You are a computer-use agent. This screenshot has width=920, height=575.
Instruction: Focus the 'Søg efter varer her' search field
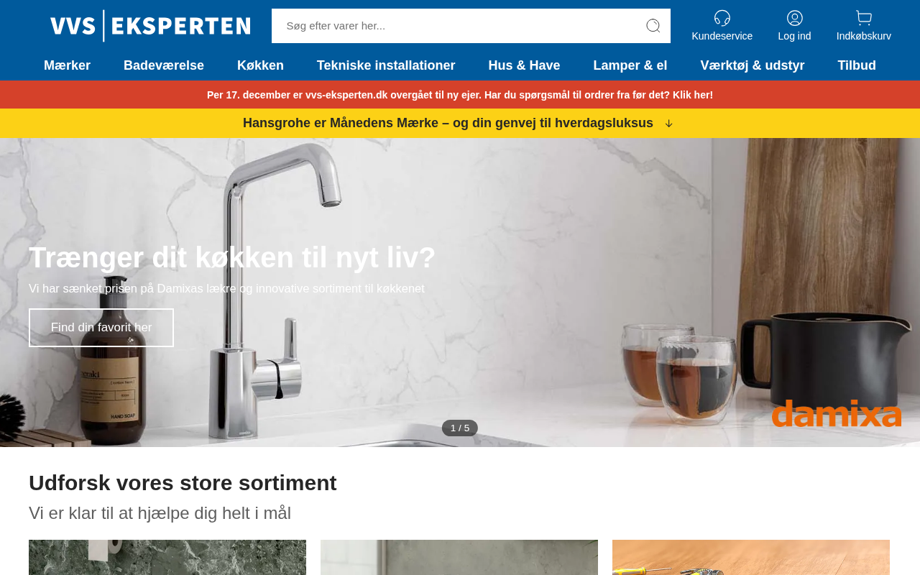[x=456, y=26]
